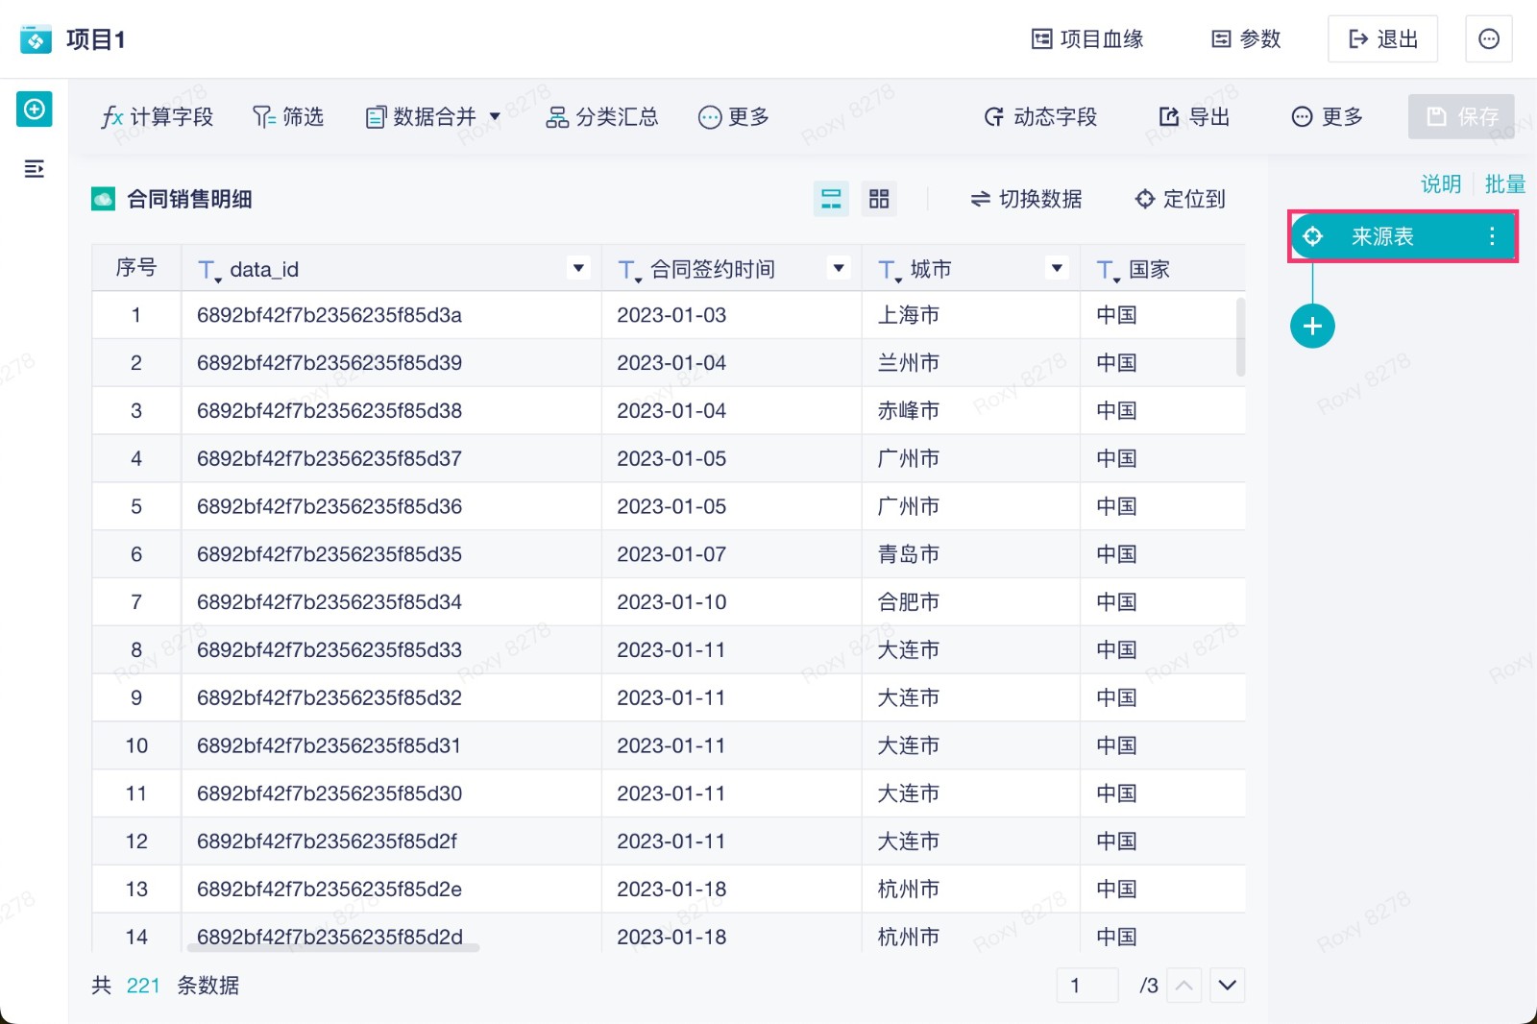Click 国家 column type icon
This screenshot has width=1537, height=1024.
tap(1108, 271)
